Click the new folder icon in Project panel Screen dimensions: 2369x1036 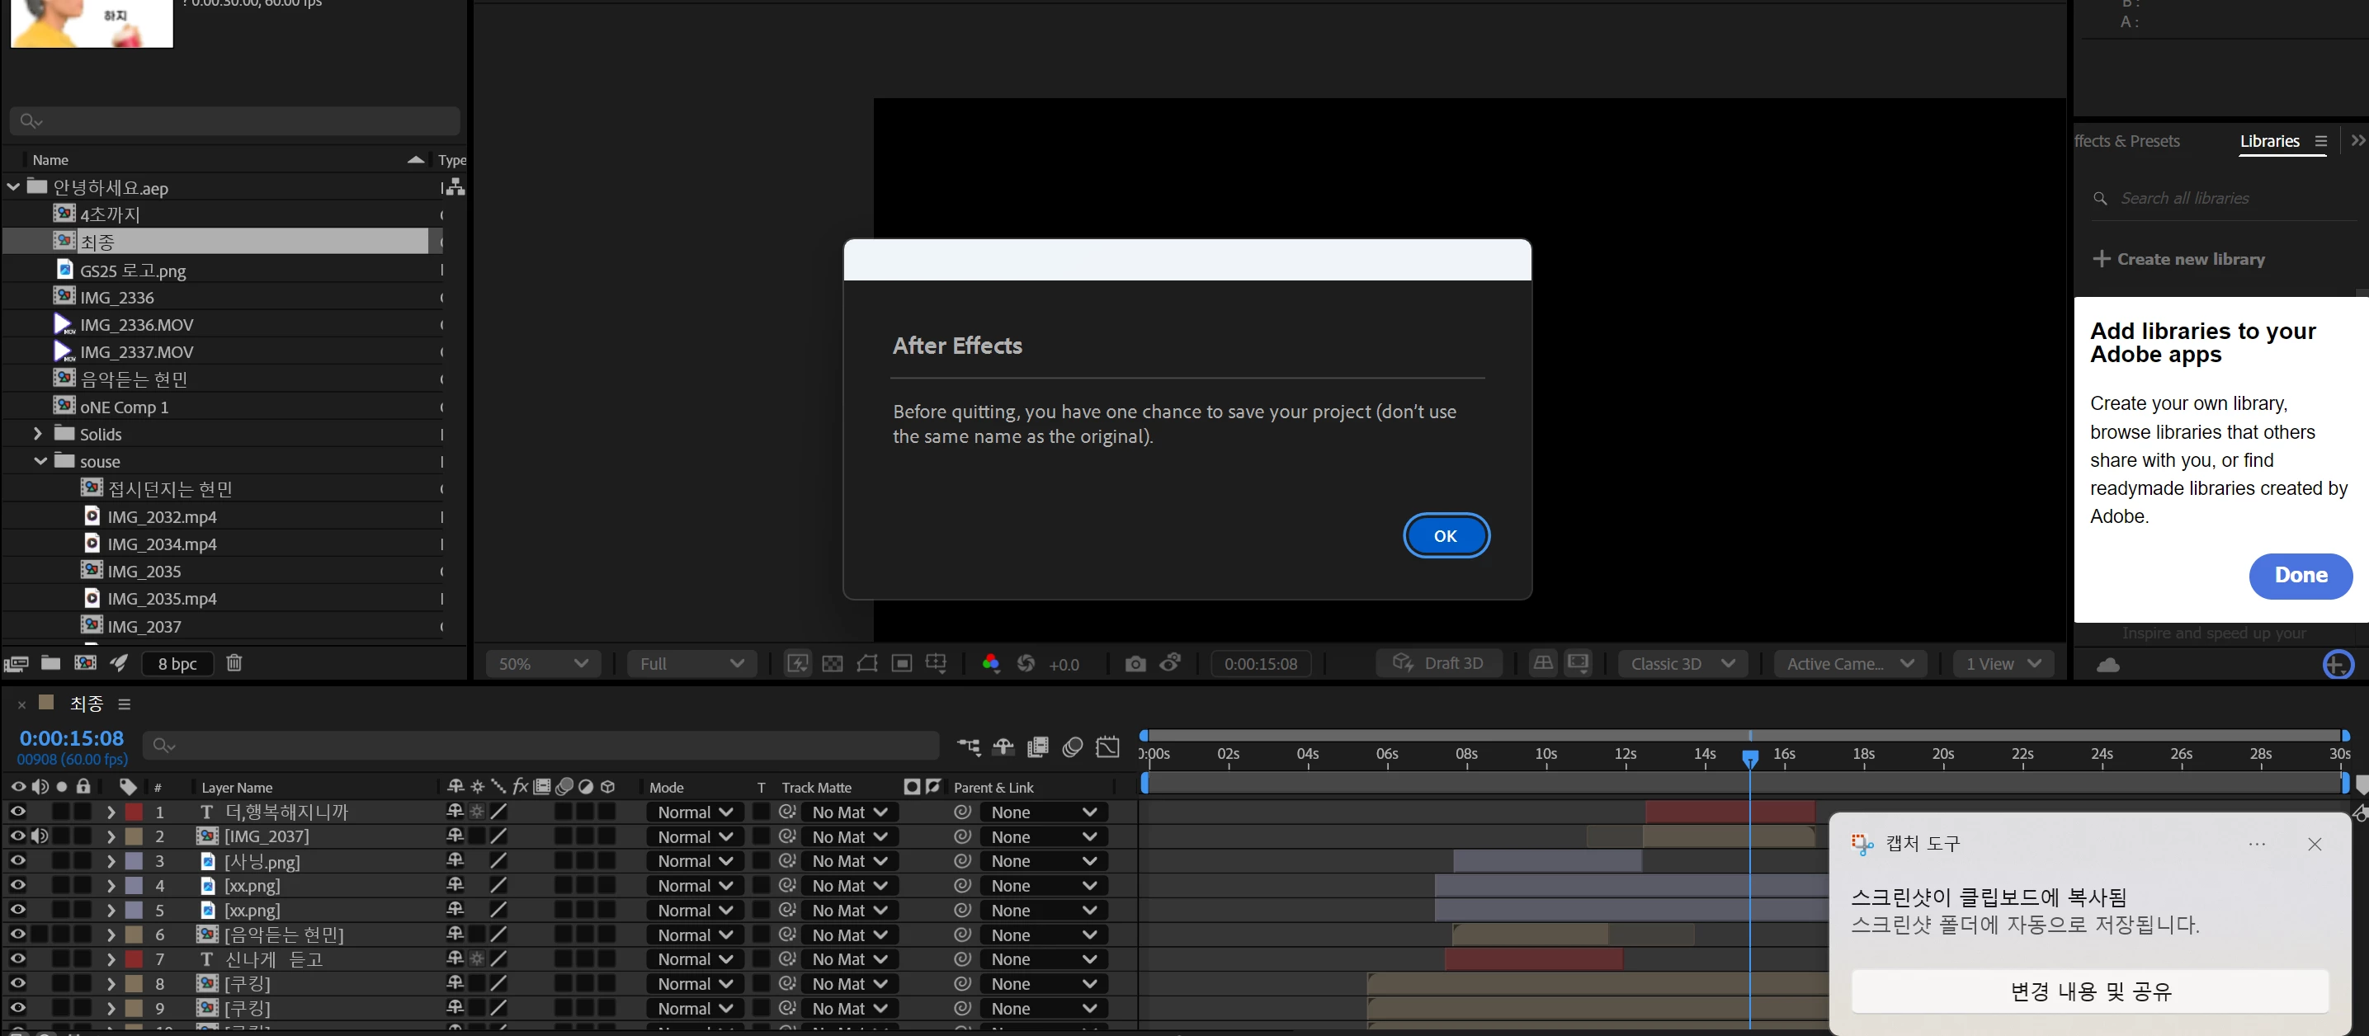point(50,663)
